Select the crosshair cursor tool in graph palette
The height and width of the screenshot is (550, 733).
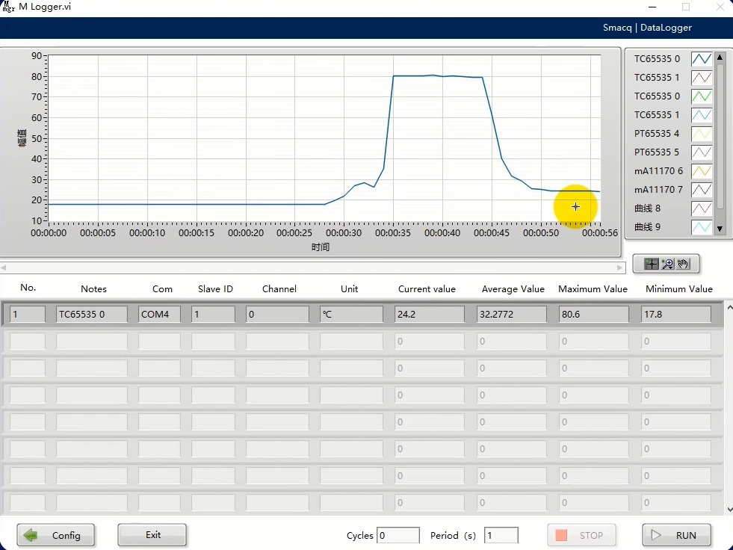click(652, 265)
